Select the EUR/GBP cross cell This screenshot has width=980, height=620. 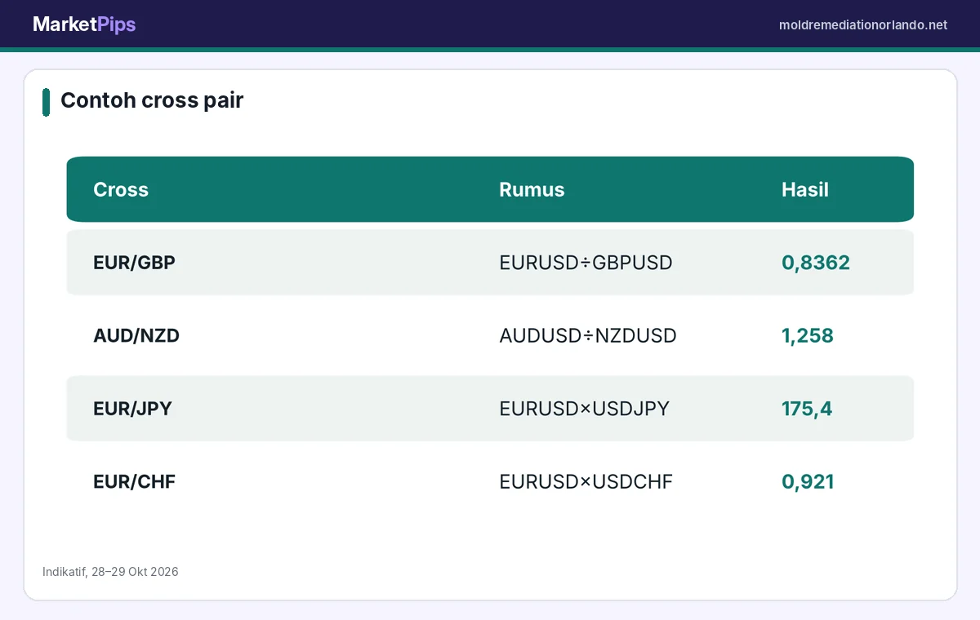[134, 263]
